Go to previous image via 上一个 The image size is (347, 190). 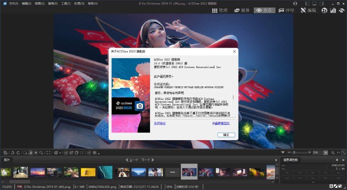click(x=132, y=160)
